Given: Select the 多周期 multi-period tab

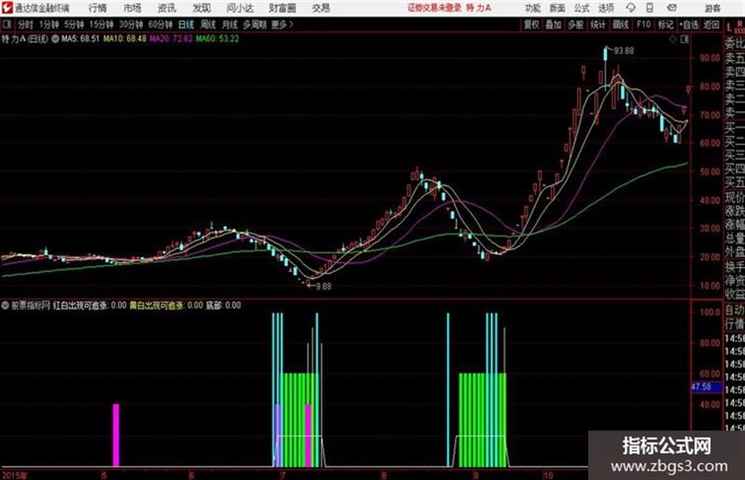Looking at the screenshot, I should pyautogui.click(x=255, y=24).
